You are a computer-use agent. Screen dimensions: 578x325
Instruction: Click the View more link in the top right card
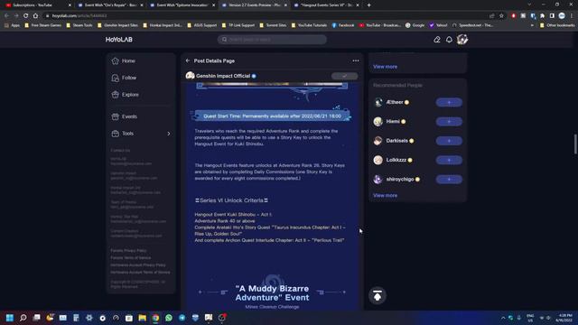pos(386,67)
